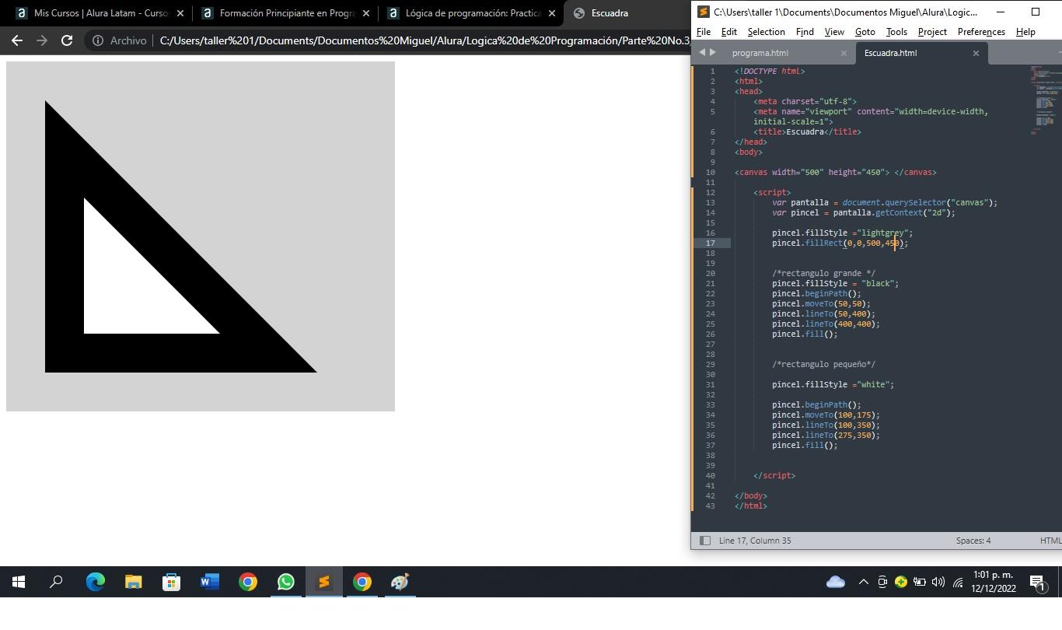Open the Tools menu
Screen dimensions: 1062x630
pos(896,32)
